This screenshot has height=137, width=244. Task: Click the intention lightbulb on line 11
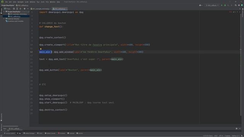point(41,49)
